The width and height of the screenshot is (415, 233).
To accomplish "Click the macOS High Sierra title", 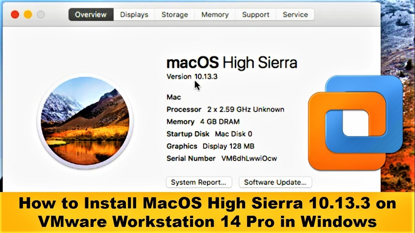I will coord(231,62).
